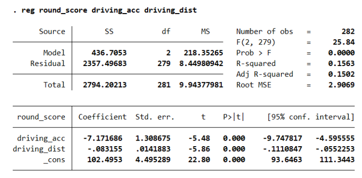The width and height of the screenshot is (362, 178).
Task: Click the Residual row label
Action: click(48, 64)
